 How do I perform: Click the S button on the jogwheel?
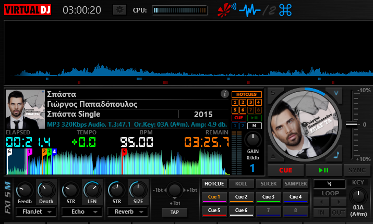[273, 93]
